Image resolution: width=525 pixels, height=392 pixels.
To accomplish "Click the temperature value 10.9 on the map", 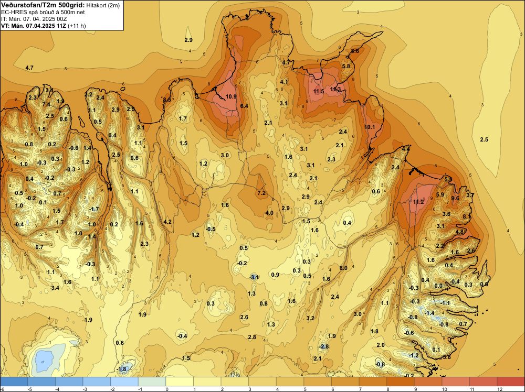I will tap(231, 96).
